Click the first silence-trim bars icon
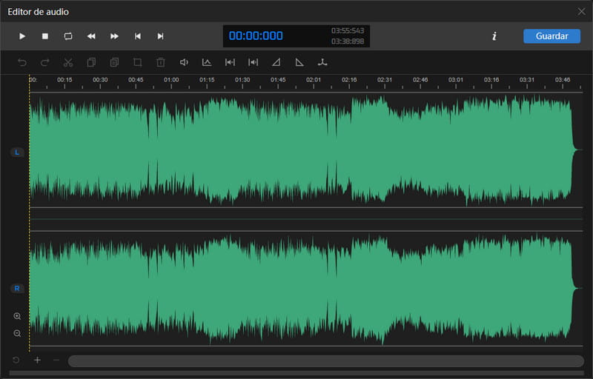Viewport: 593px width, 379px height. [x=230, y=62]
